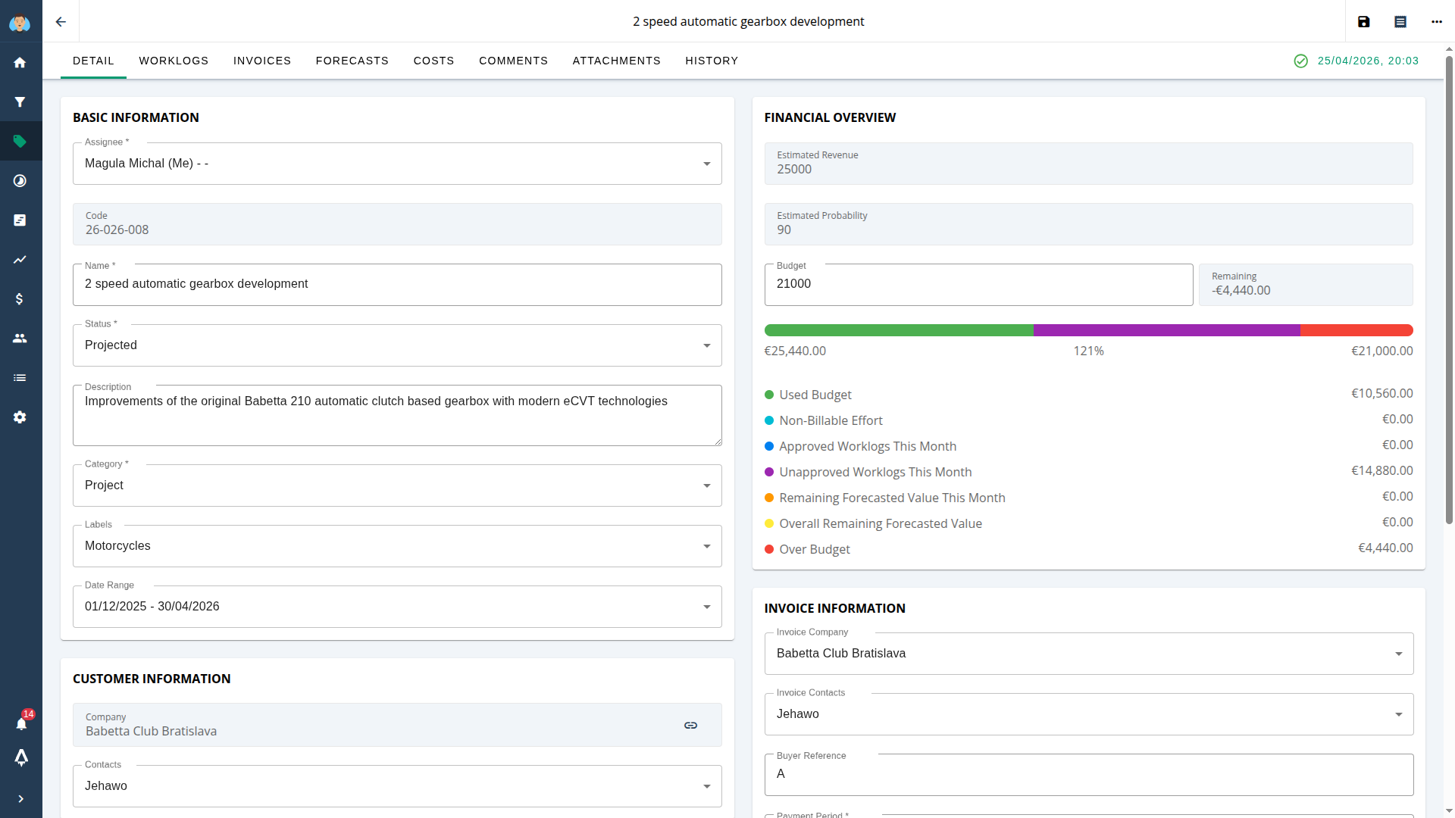
Task: Expand sidebar with chevron arrow
Action: (20, 798)
